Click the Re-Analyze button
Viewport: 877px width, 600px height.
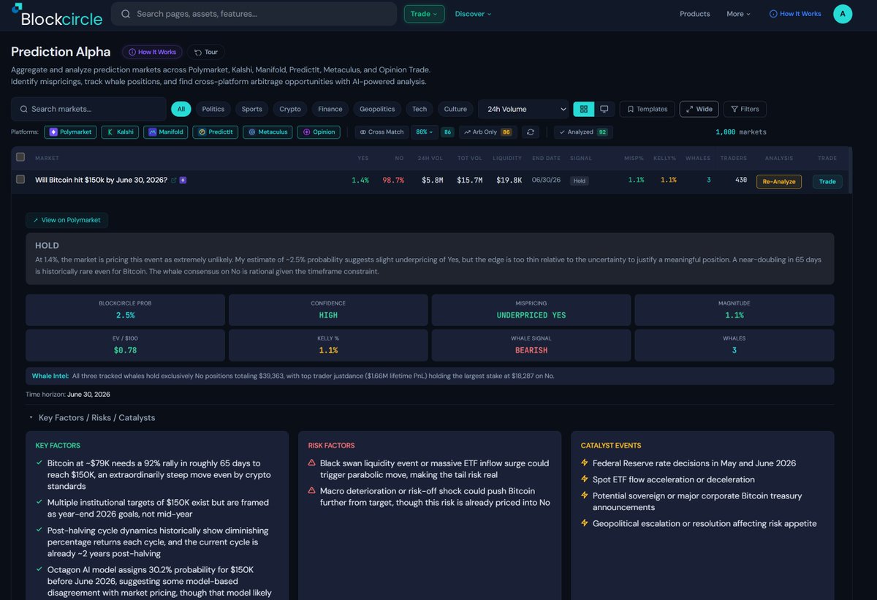pyautogui.click(x=779, y=181)
